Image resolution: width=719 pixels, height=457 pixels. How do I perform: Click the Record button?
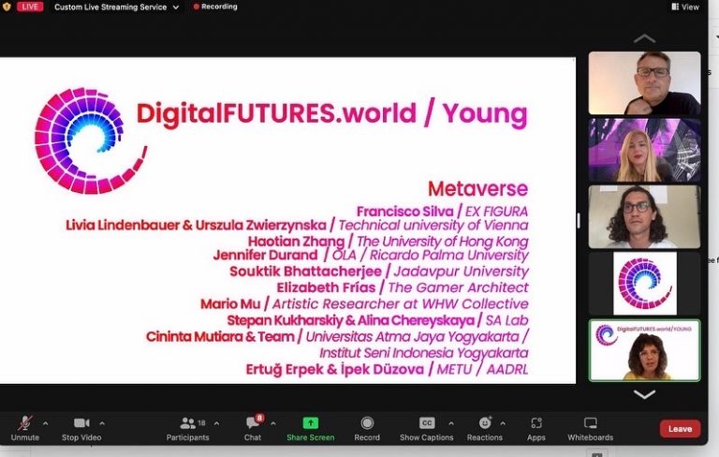[367, 429]
